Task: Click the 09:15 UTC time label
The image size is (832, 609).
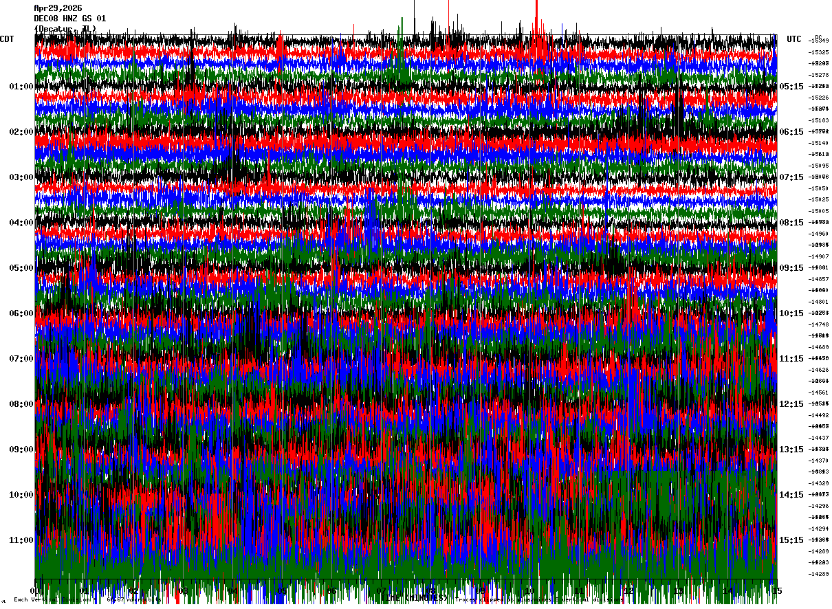Action: pos(791,268)
